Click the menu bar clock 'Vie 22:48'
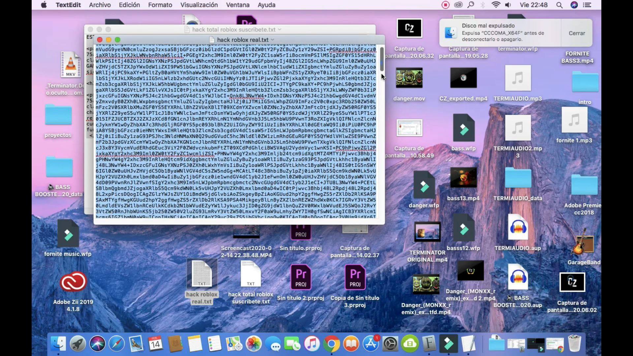Image resolution: width=633 pixels, height=356 pixels. point(533,5)
